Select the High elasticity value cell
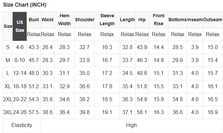223x133 pixels. (x=131, y=125)
